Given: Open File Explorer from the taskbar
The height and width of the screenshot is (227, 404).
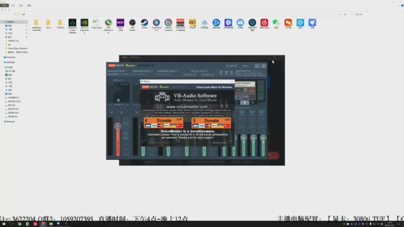Looking at the screenshot, I should (51, 224).
